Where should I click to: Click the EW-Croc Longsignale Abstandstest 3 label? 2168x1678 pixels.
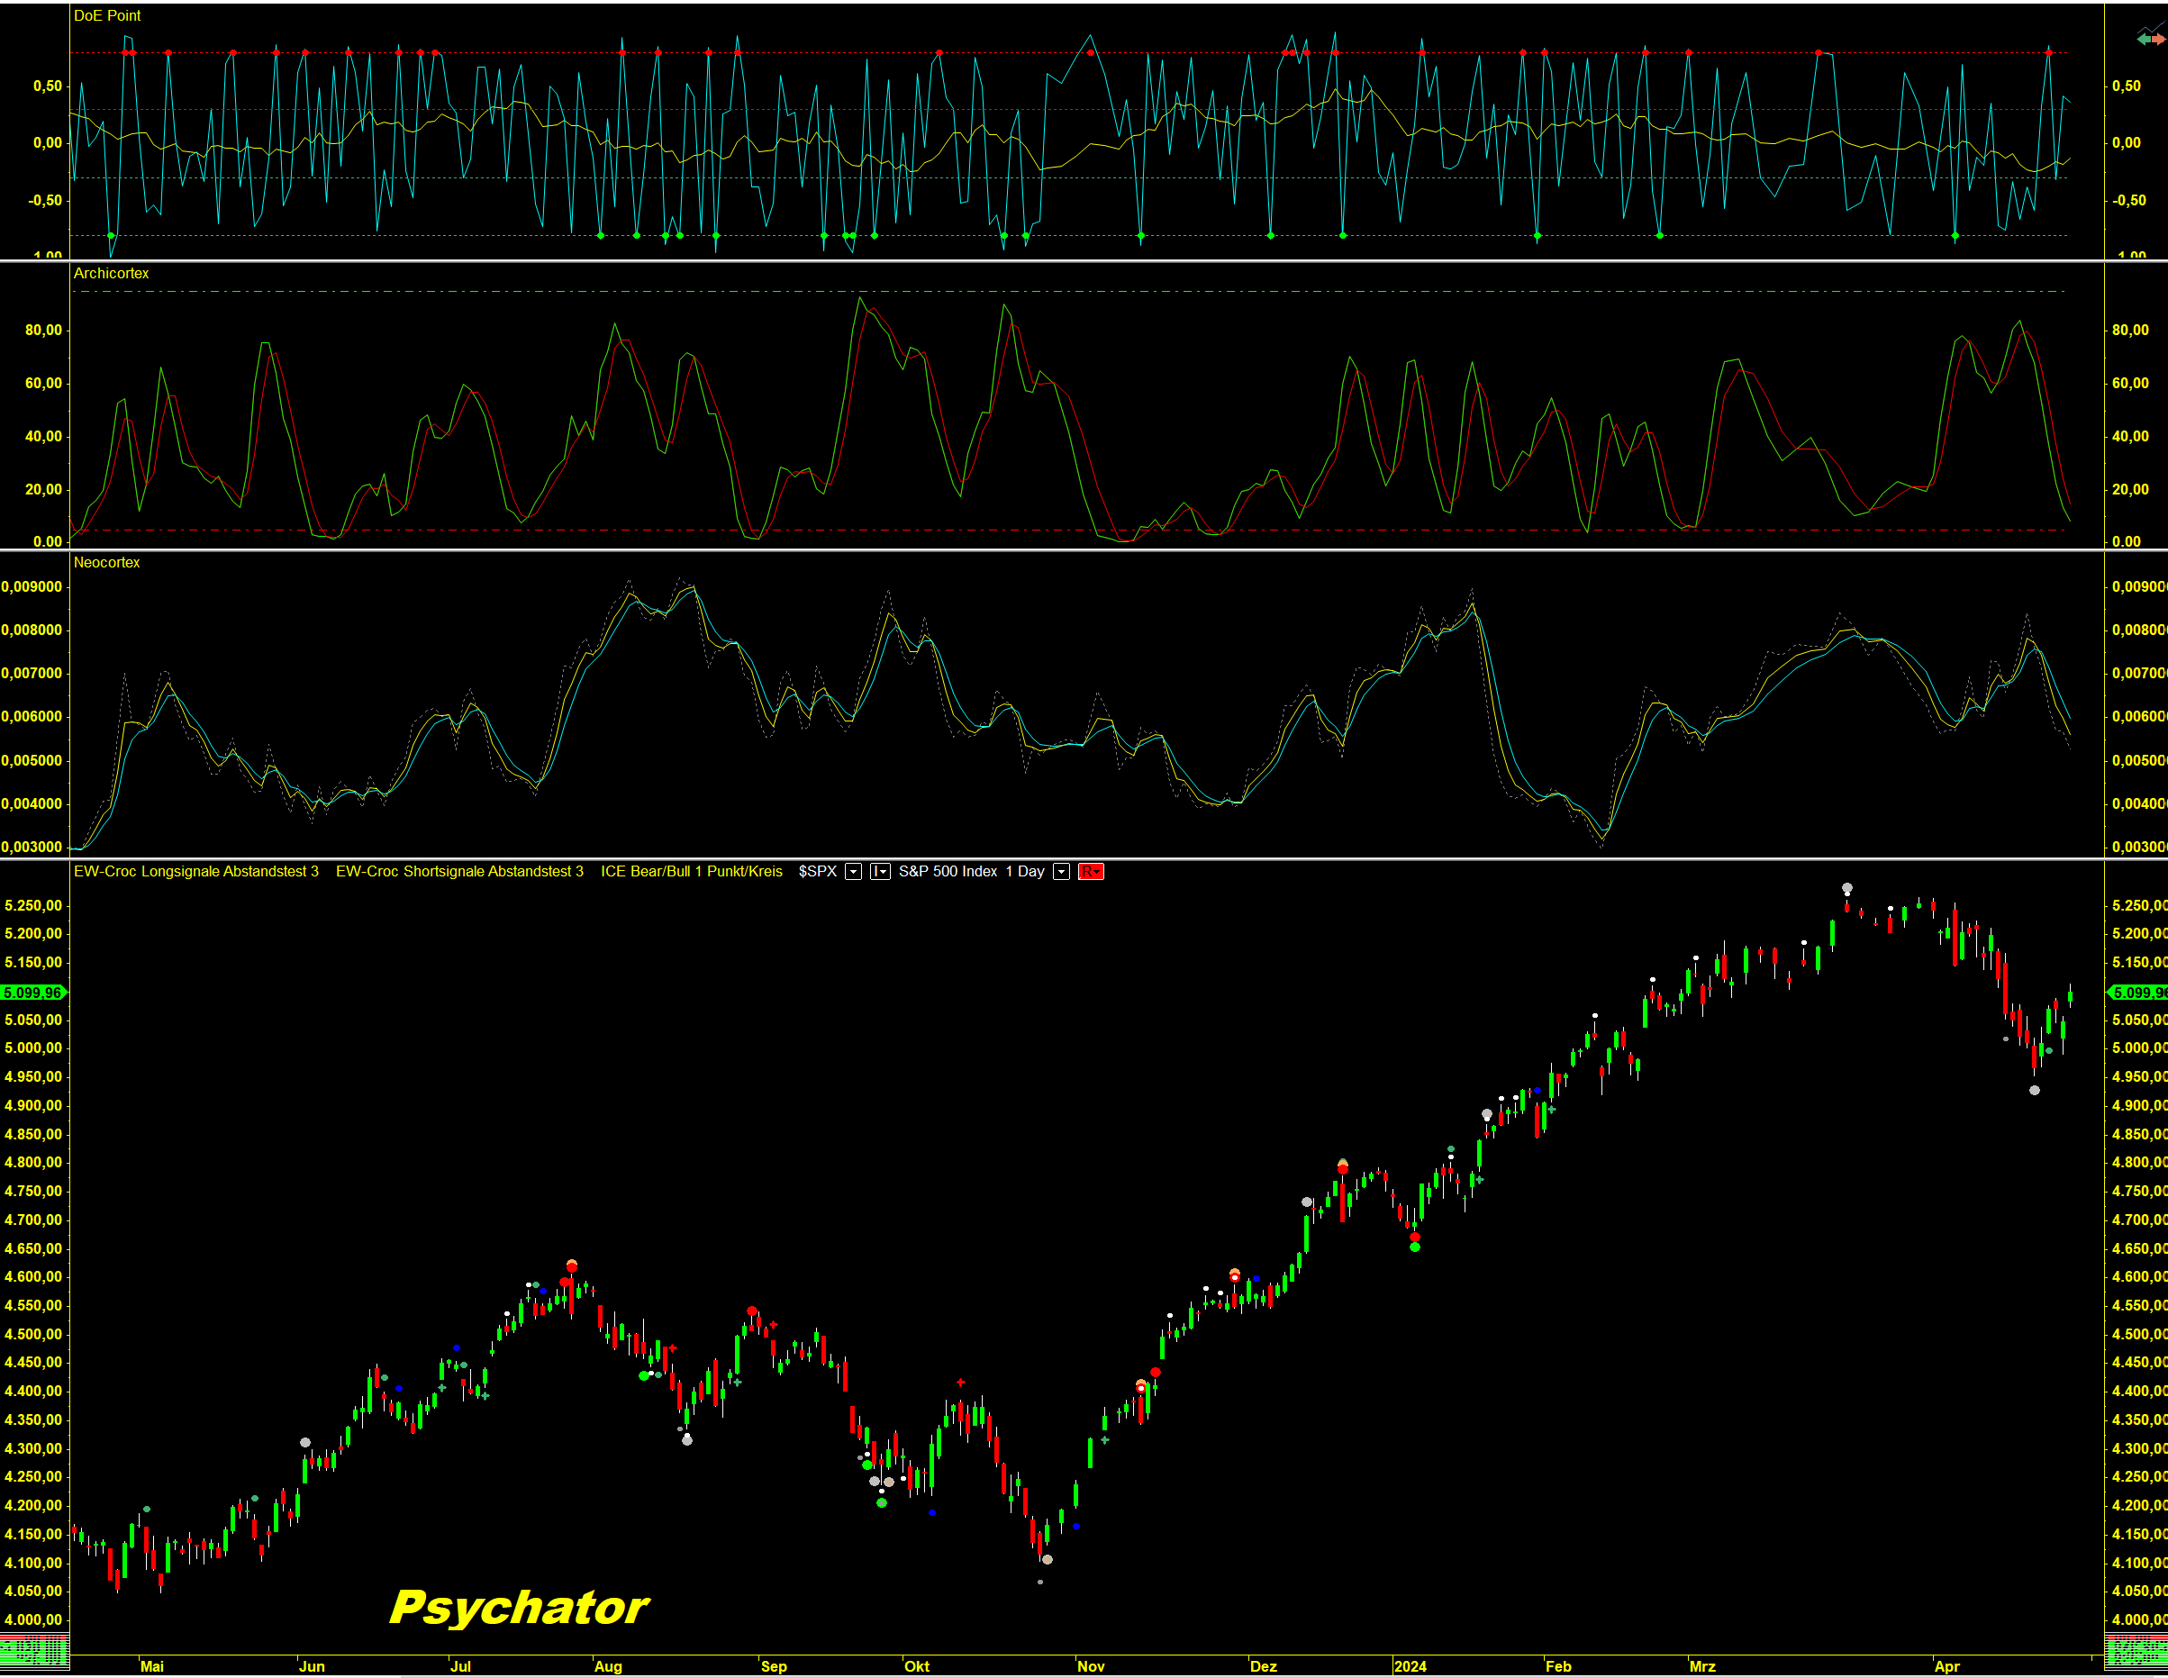coord(195,872)
